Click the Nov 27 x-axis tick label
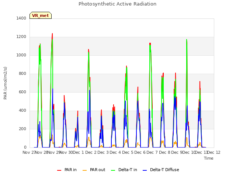 point(29,152)
